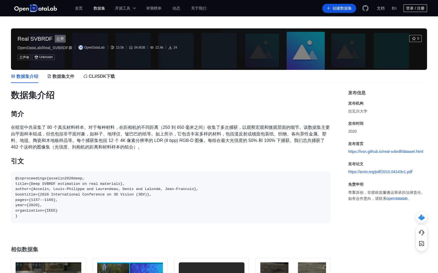Open the lvsn.github.io dataset homepage link
Image resolution: width=438 pixels, height=273 pixels.
386,152
